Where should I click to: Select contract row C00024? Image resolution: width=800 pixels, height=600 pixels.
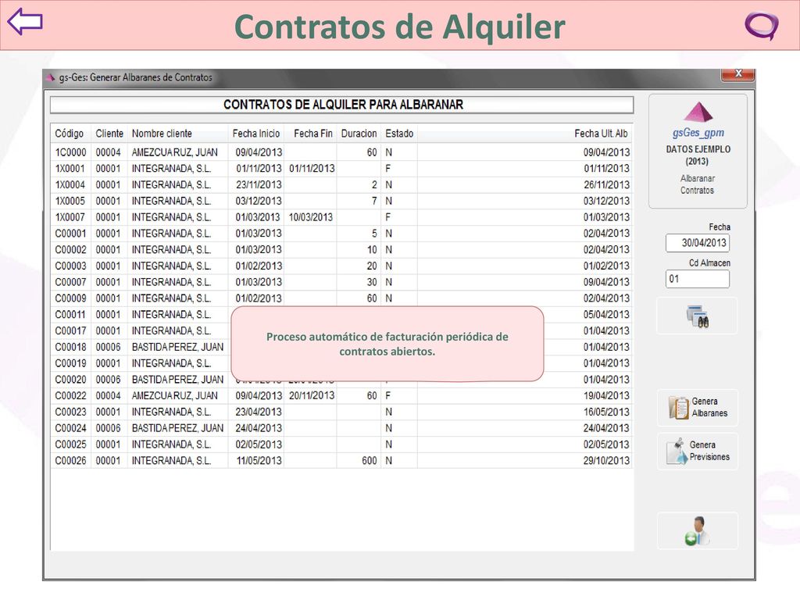point(341,428)
